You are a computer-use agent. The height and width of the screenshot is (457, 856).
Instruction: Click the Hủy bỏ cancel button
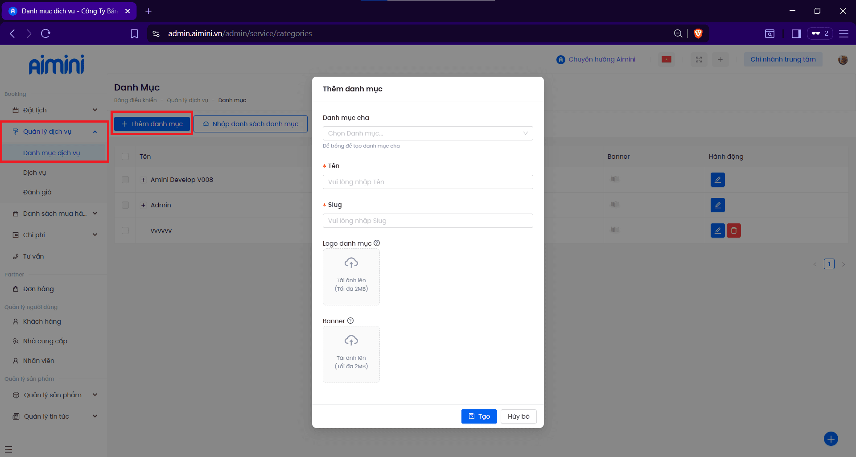518,416
